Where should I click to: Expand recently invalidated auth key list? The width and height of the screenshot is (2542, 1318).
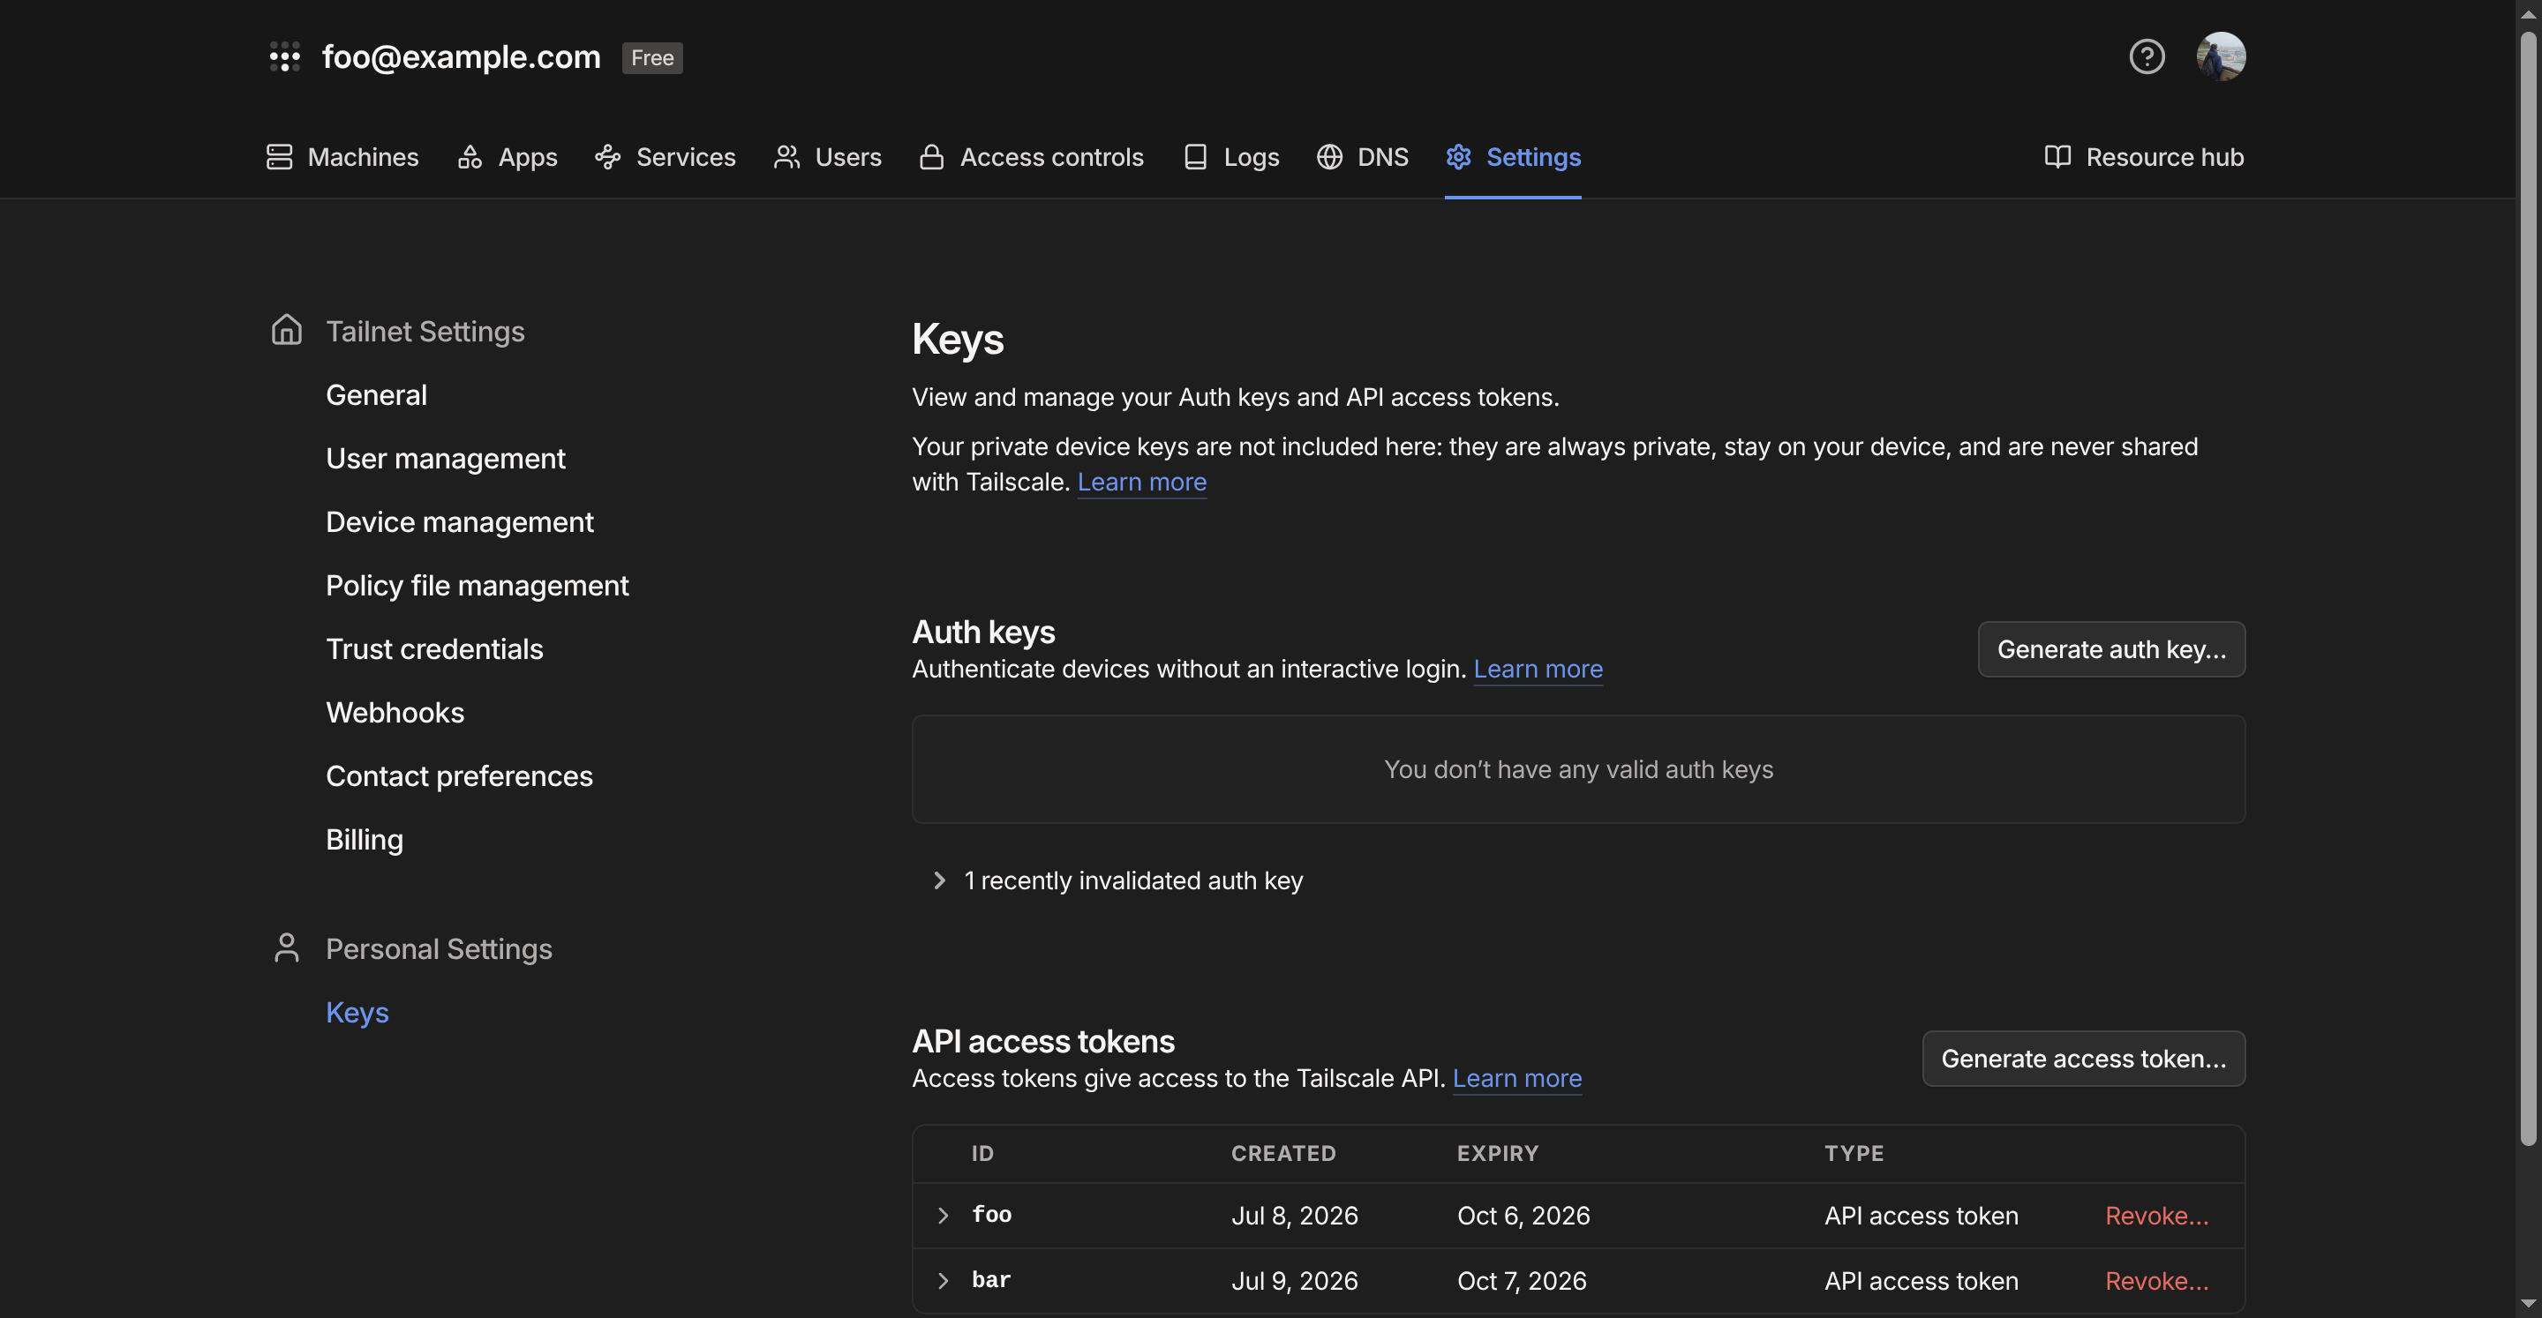click(x=1118, y=880)
